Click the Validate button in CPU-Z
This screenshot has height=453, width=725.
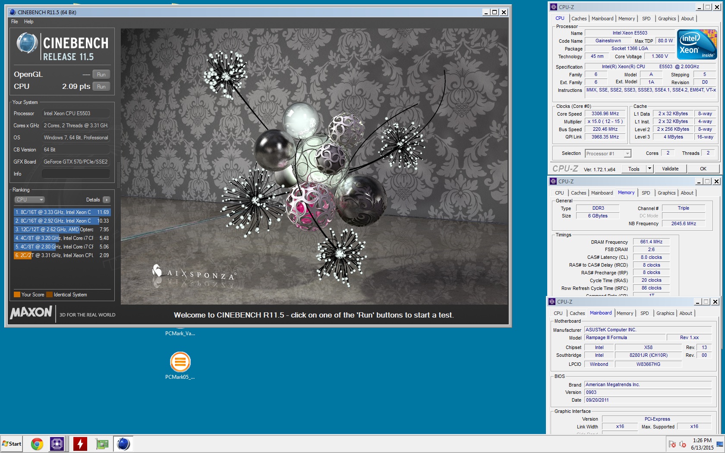[670, 169]
